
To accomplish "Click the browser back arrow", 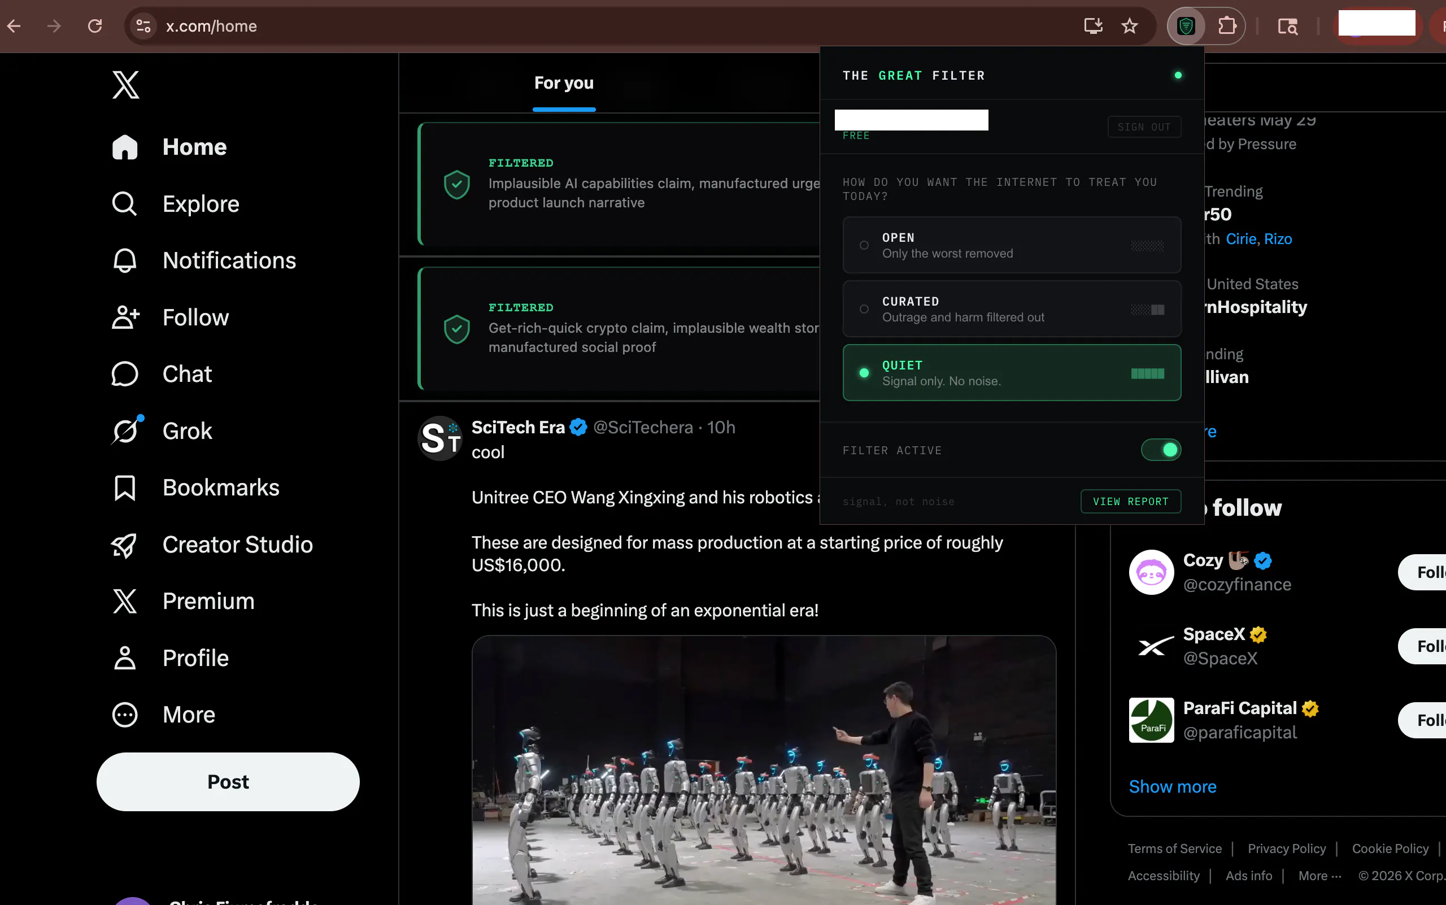I will tap(14, 26).
